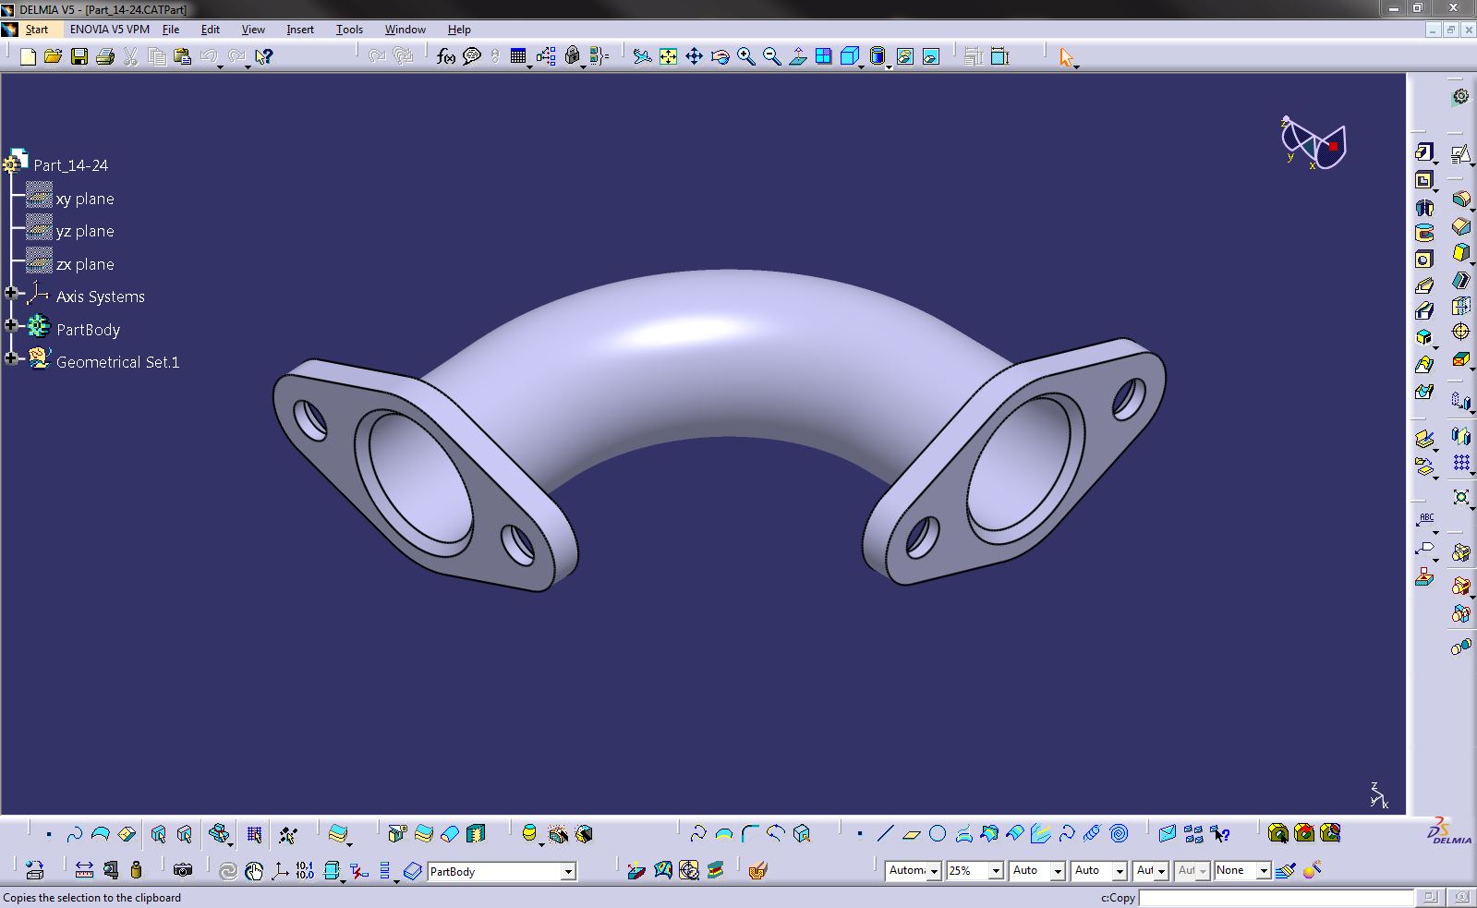Viewport: 1477px width, 908px height.
Task: Select the Rotate view tool
Action: point(720,57)
